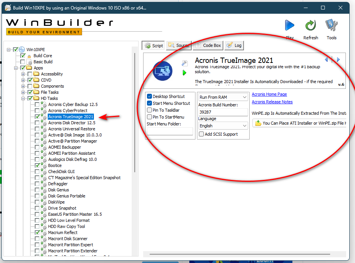
Task: Switch to the Log tab
Action: pos(234,45)
